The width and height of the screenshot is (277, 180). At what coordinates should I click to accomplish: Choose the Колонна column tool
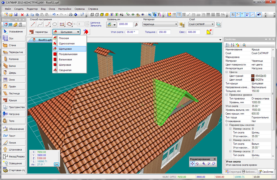click(14, 59)
